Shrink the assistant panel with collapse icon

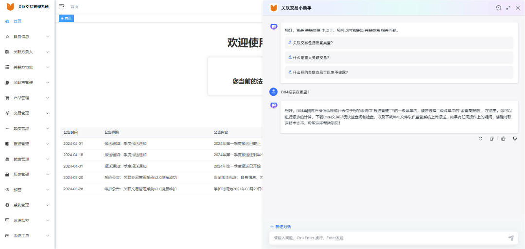tap(508, 8)
